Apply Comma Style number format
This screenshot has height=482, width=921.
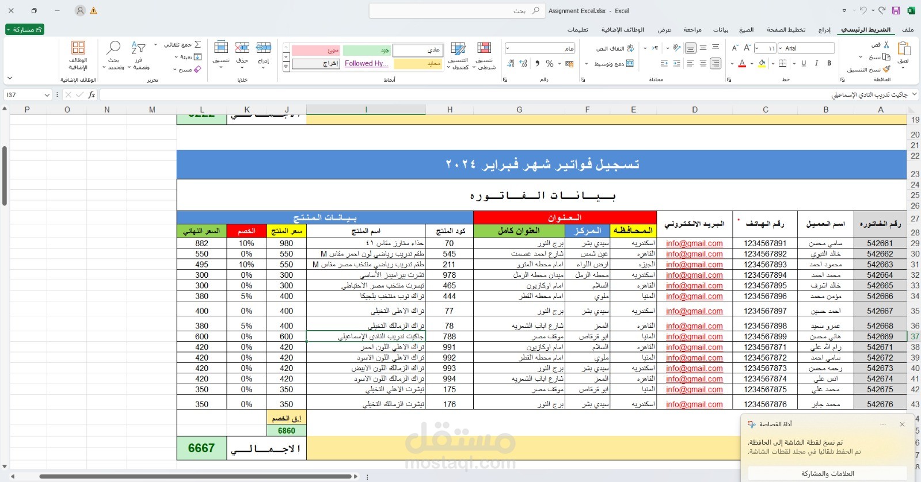click(537, 63)
